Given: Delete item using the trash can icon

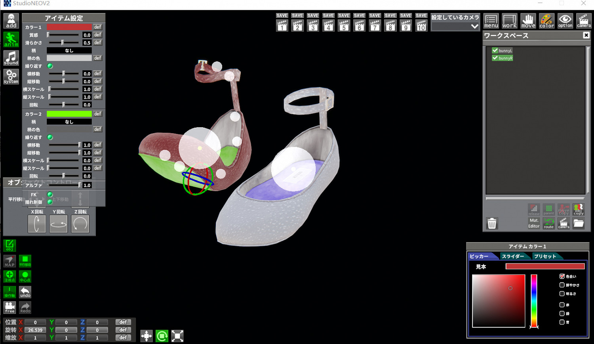Looking at the screenshot, I should (x=492, y=224).
